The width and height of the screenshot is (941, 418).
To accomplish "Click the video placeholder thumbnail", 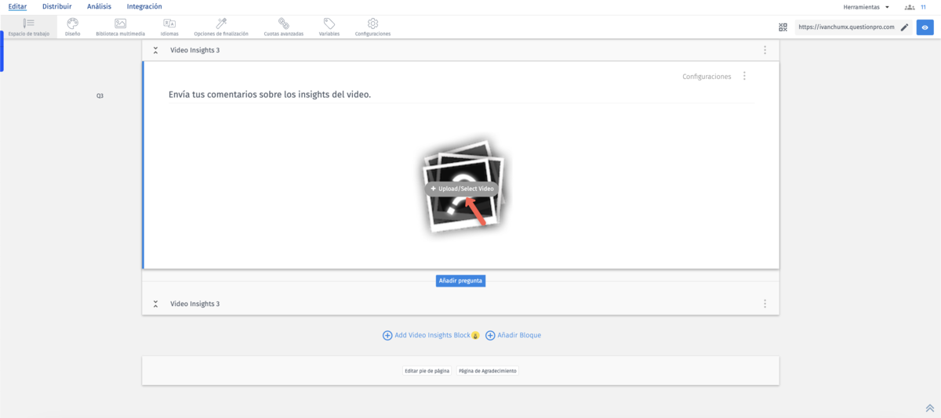I will [x=463, y=189].
